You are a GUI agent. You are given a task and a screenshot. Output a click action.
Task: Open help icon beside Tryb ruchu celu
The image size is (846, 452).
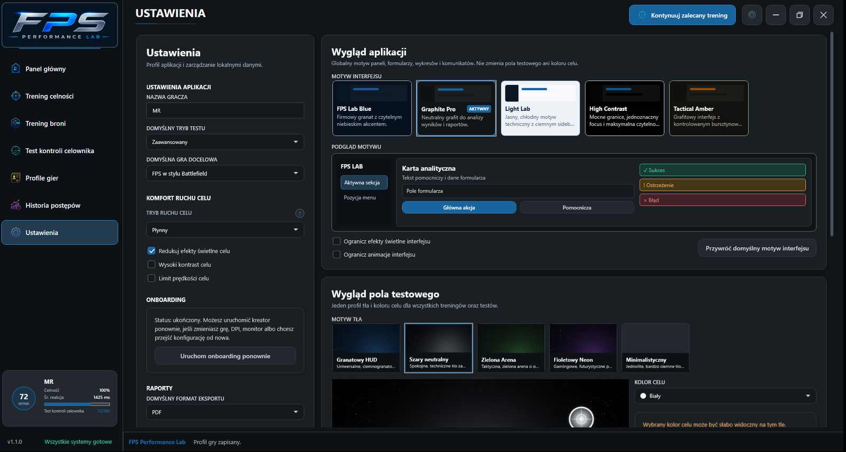point(300,213)
